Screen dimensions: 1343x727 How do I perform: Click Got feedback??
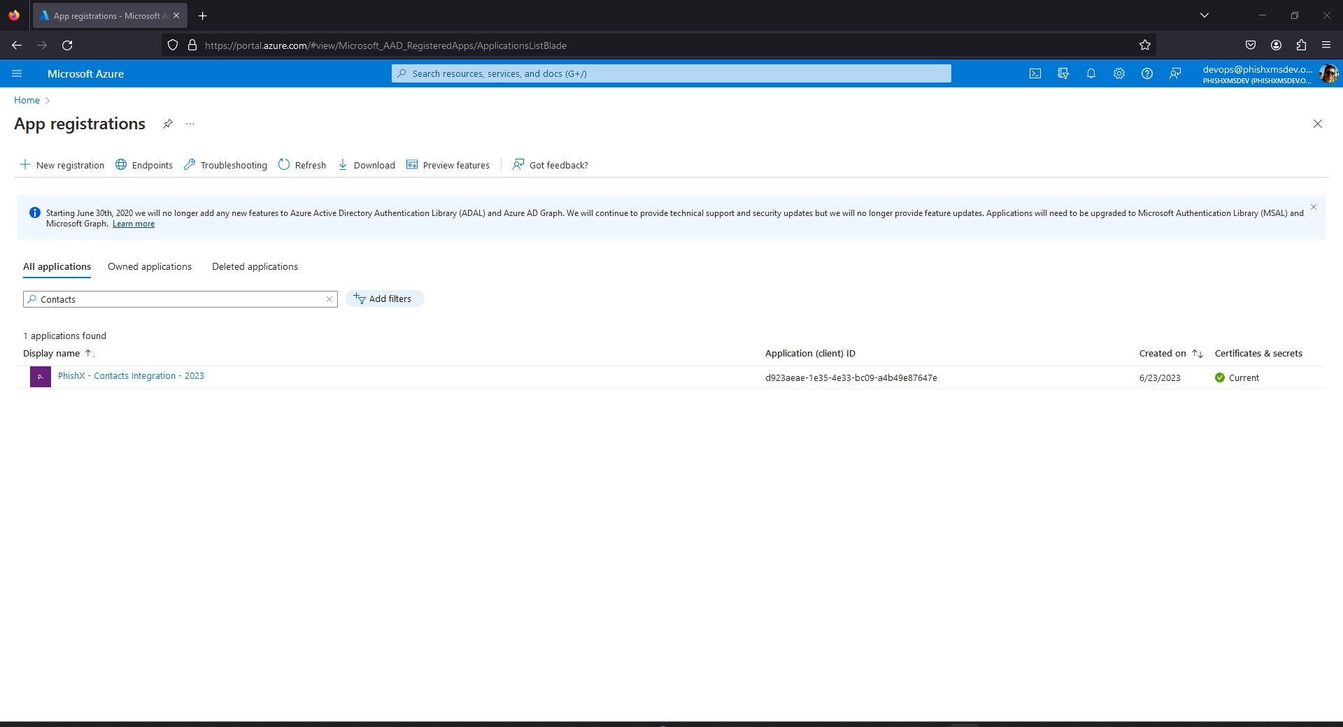pyautogui.click(x=550, y=165)
